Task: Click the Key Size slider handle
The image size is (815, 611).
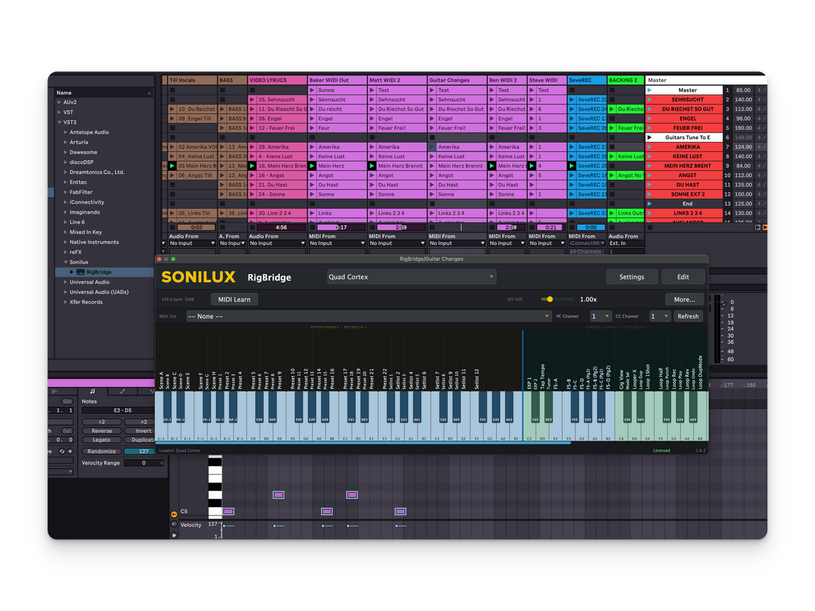Action: tap(549, 299)
